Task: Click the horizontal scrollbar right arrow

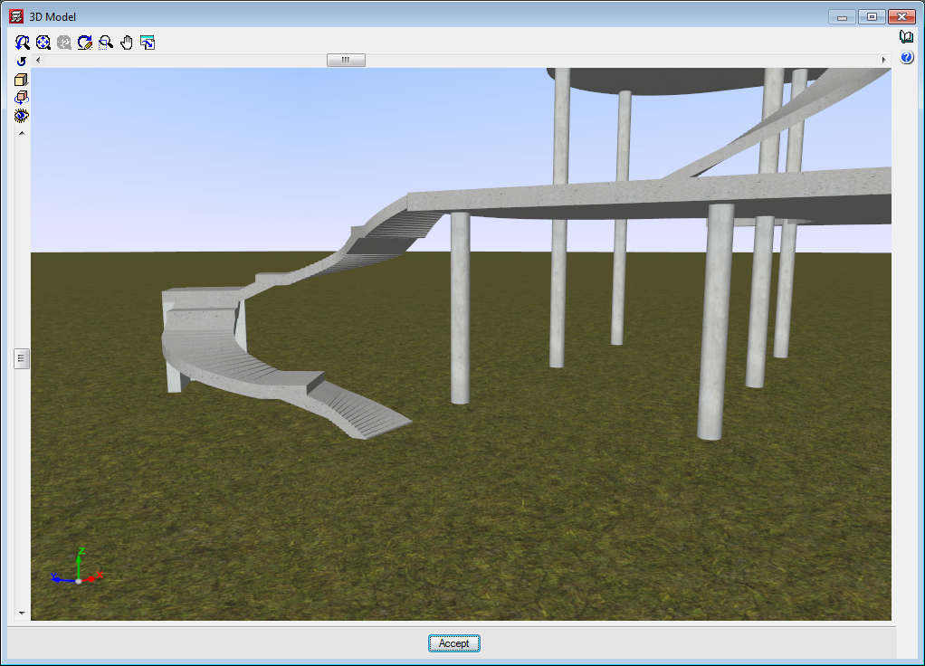Action: click(x=883, y=61)
